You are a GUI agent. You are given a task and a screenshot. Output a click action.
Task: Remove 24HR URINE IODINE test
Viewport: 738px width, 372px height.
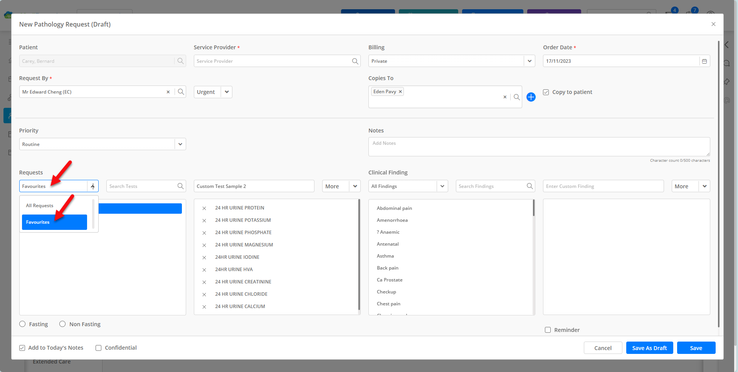(x=204, y=258)
